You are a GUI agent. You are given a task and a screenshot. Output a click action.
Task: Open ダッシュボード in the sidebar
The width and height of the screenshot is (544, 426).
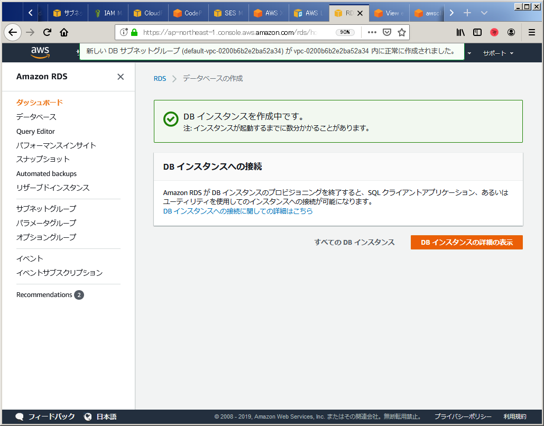tap(40, 103)
